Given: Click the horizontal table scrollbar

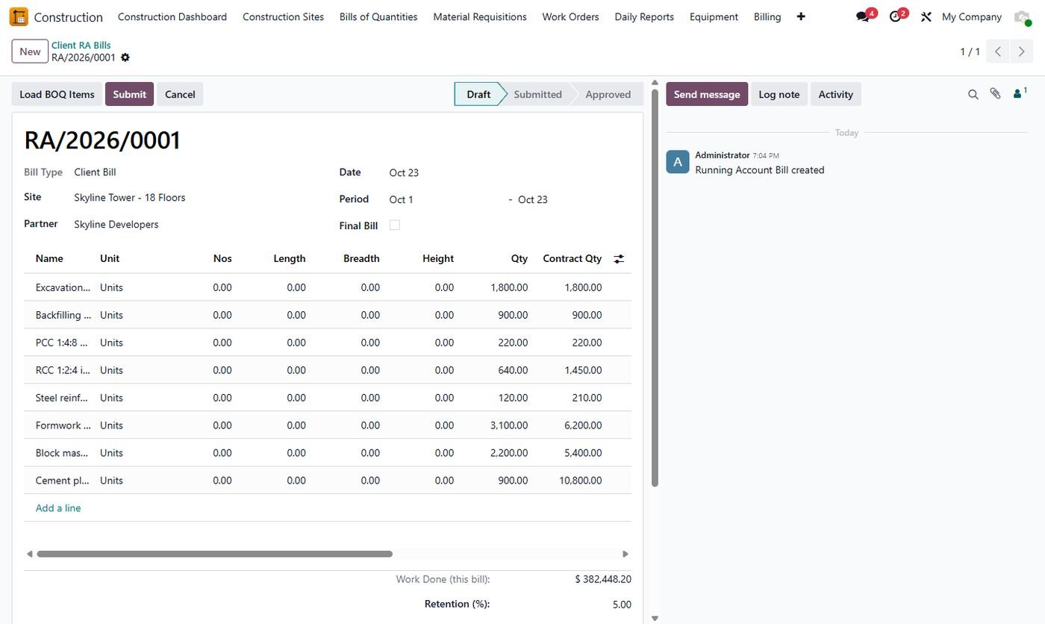Looking at the screenshot, I should 214,554.
